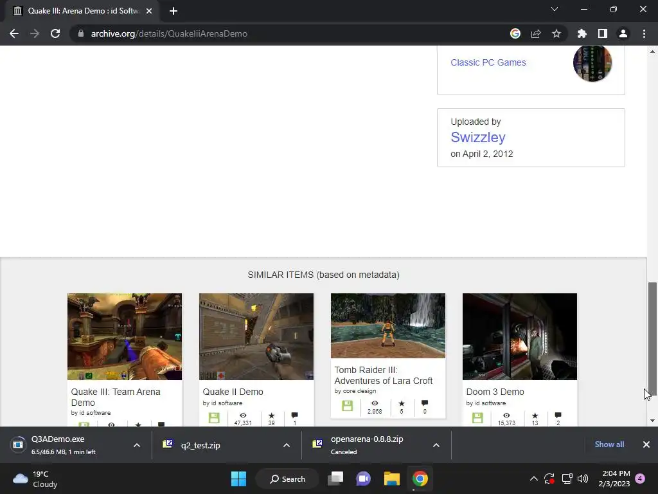Open the volume speaker tray icon
Viewport: 658px width, 494px height.
click(x=583, y=479)
